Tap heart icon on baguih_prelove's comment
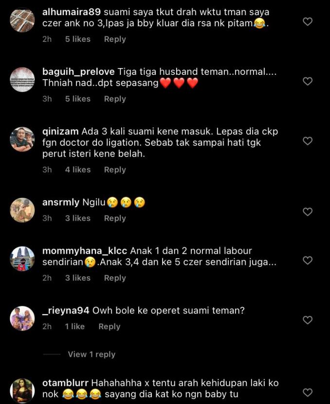This screenshot has width=330, height=404. (308, 81)
